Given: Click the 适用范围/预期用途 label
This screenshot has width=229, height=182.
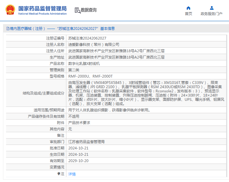Looking at the screenshot, I should click(49, 110).
